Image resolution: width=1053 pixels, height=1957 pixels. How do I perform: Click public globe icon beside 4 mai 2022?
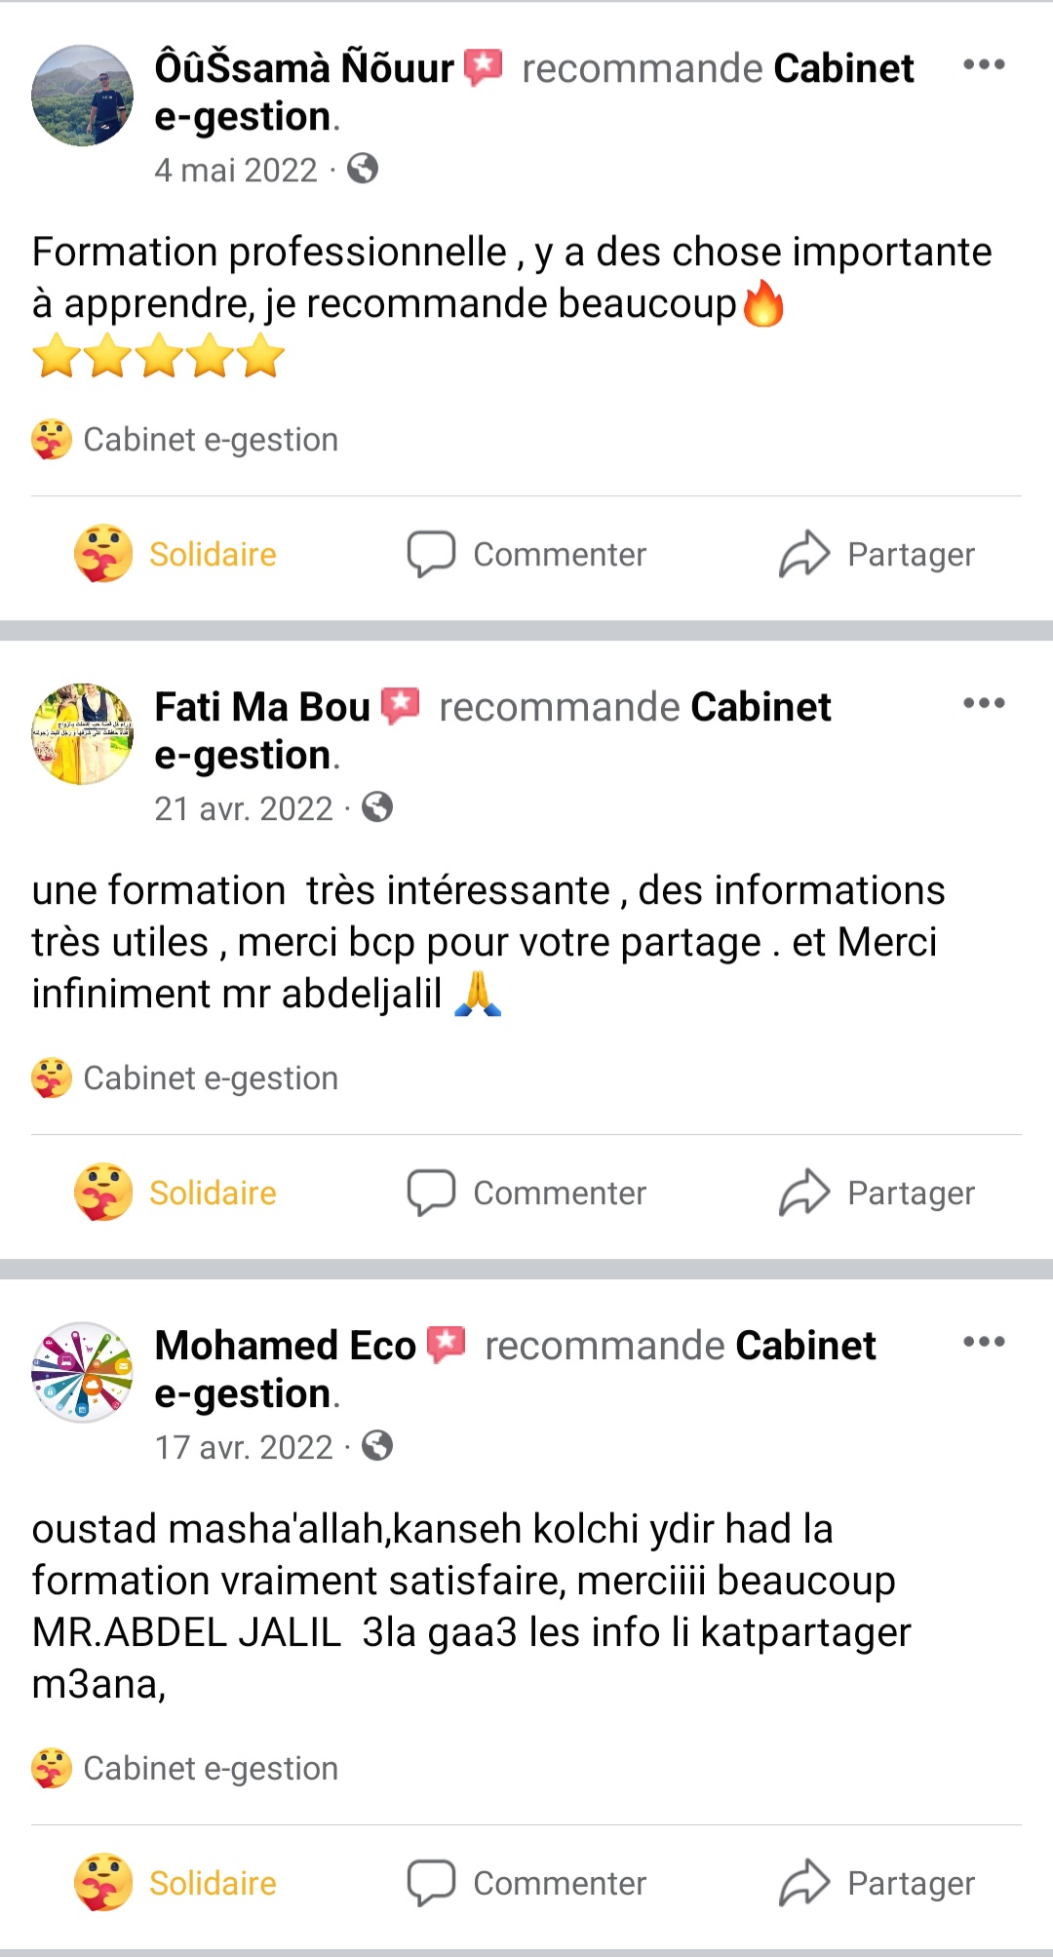click(x=363, y=169)
